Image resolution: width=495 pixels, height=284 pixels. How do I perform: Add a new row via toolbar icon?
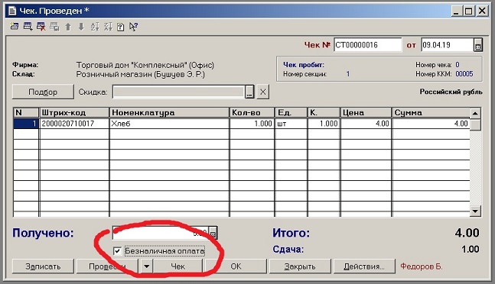[x=15, y=27]
